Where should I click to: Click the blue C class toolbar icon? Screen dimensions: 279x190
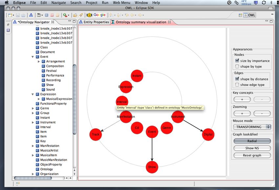click(x=47, y=15)
